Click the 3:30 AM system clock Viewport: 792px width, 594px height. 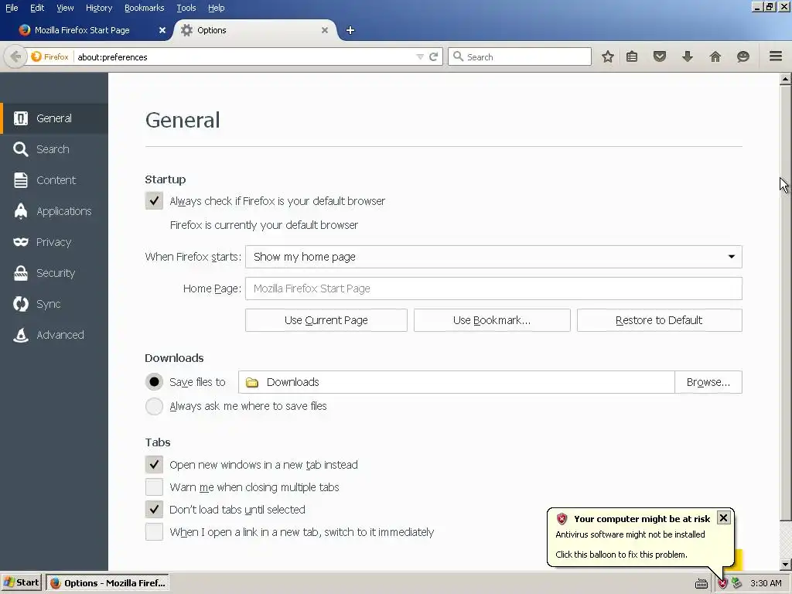[x=766, y=583]
